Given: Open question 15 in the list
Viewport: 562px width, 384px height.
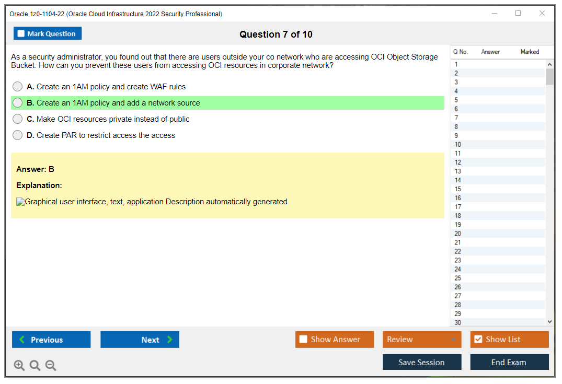Looking at the screenshot, I should [458, 189].
